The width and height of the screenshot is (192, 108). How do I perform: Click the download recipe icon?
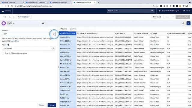point(13,17)
